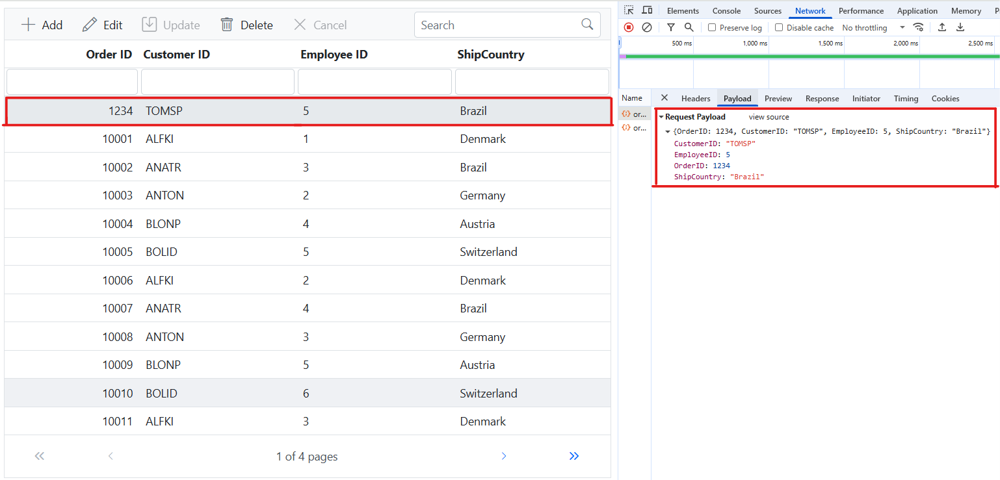The height and width of the screenshot is (480, 1000).
Task: Click the Add record toolbar button
Action: click(42, 25)
